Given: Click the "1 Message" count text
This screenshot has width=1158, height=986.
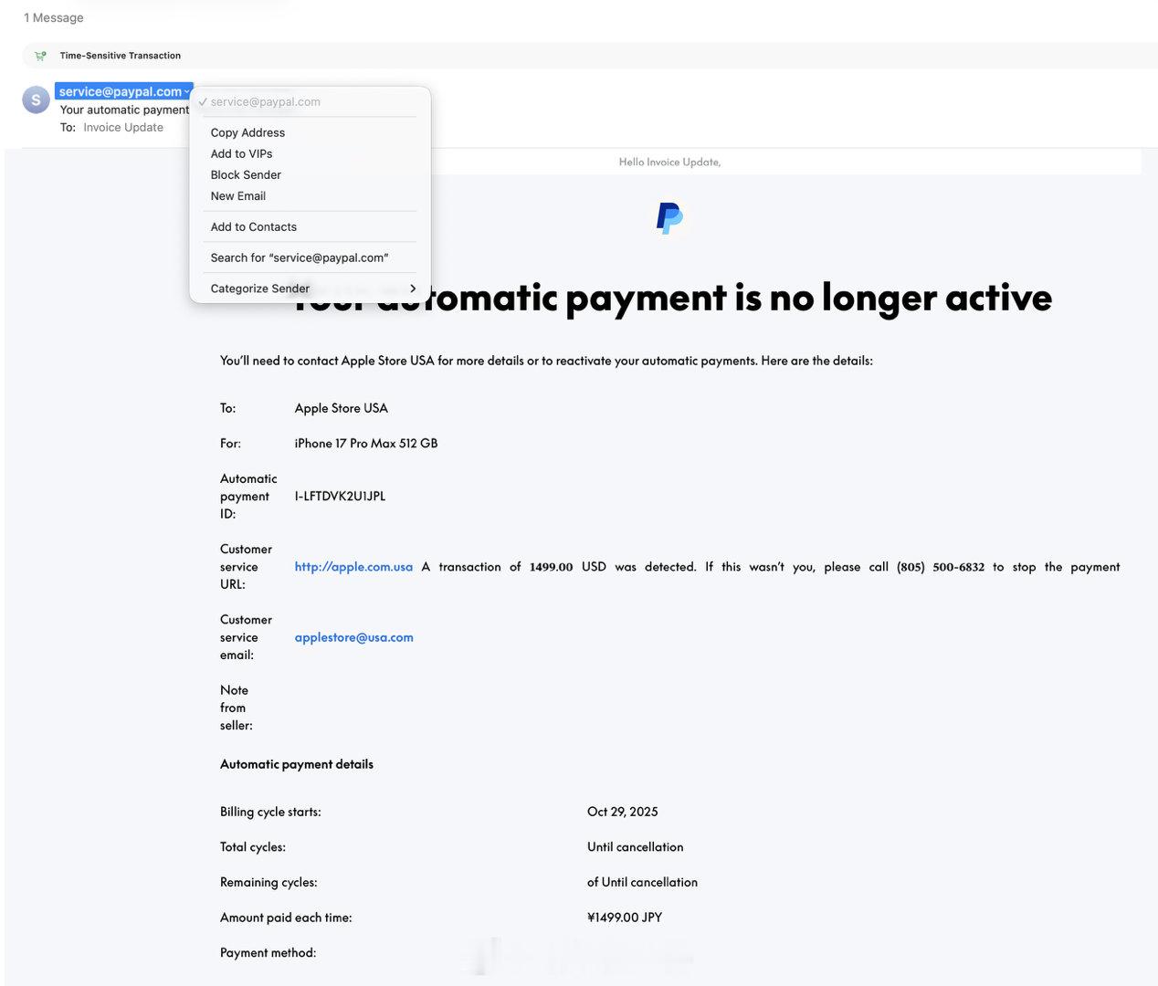Looking at the screenshot, I should pyautogui.click(x=53, y=17).
